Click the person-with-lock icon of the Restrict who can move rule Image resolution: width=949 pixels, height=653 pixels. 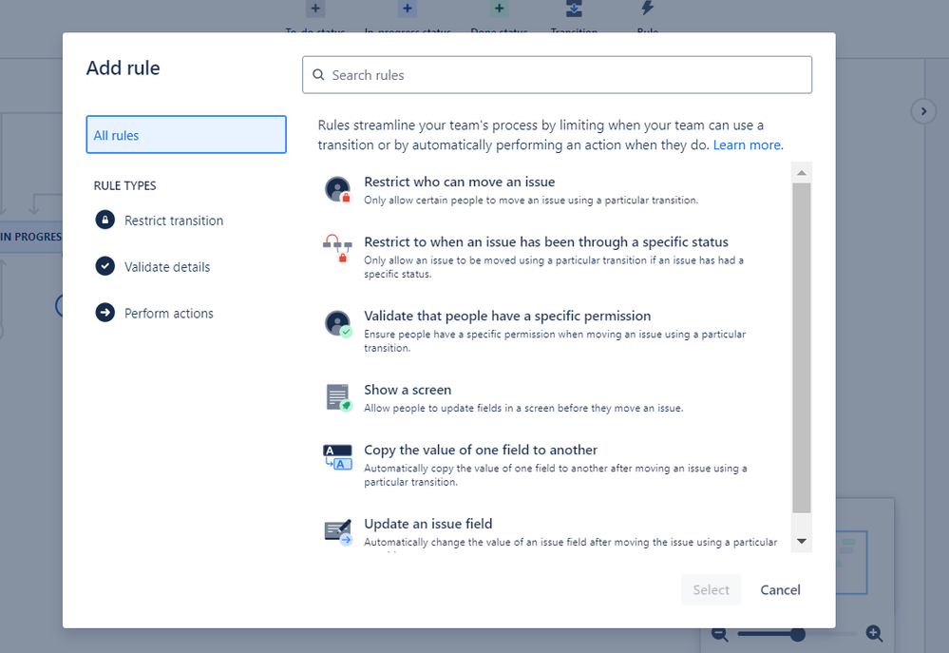click(338, 189)
